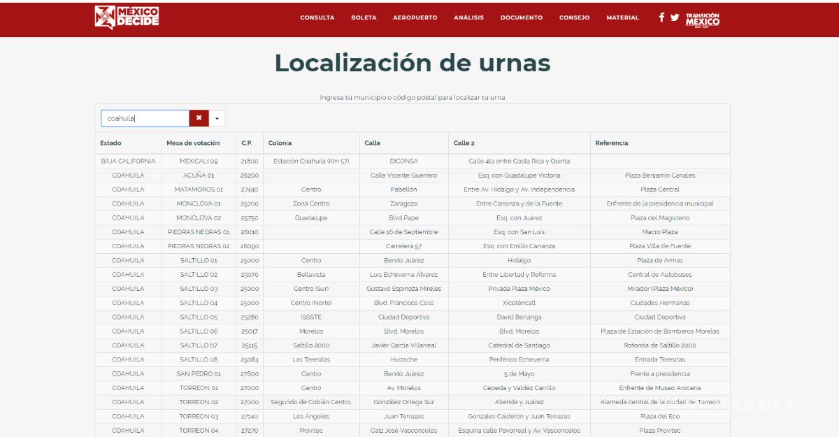Open the BOLETA menu item
This screenshot has height=437, width=839.
click(x=364, y=17)
